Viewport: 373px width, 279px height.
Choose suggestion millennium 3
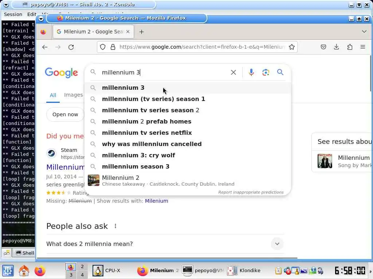click(188, 88)
